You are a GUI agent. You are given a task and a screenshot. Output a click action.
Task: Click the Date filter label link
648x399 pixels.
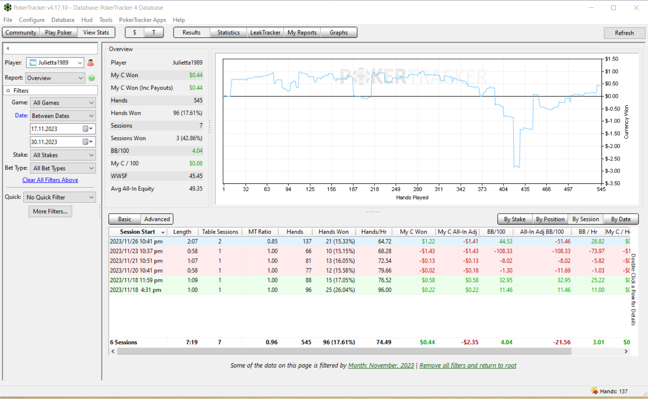[21, 115]
